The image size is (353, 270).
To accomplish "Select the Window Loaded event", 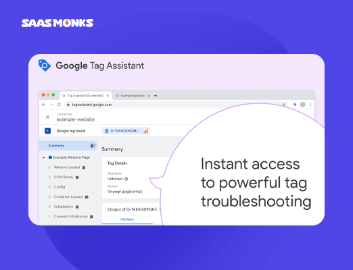I will (x=67, y=167).
